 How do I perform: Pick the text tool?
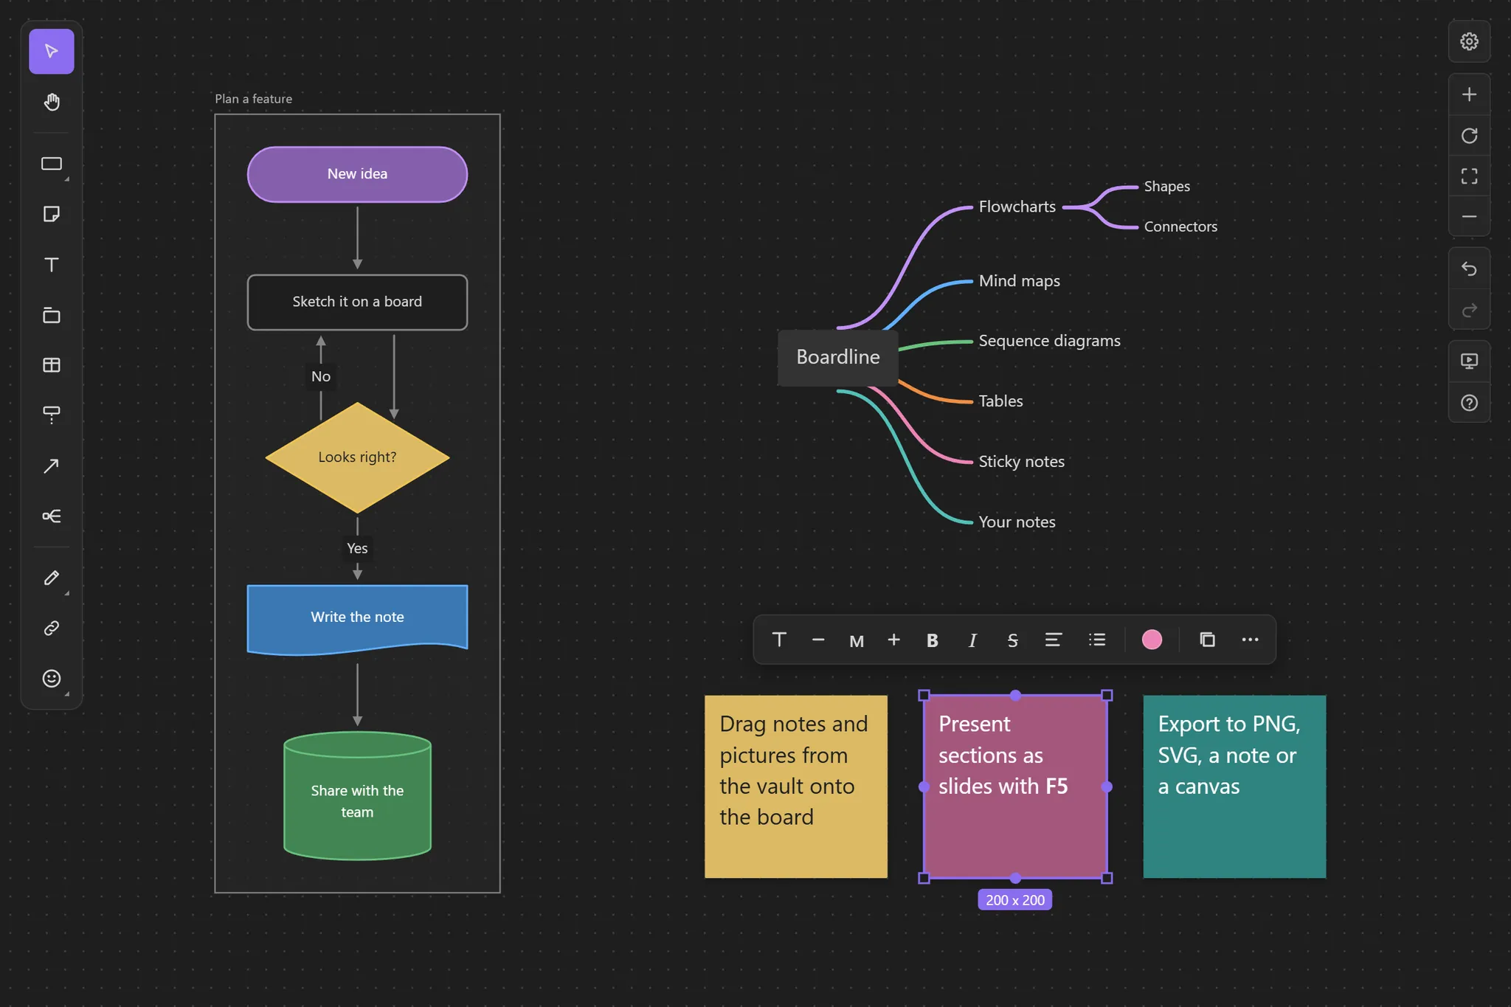pos(51,265)
